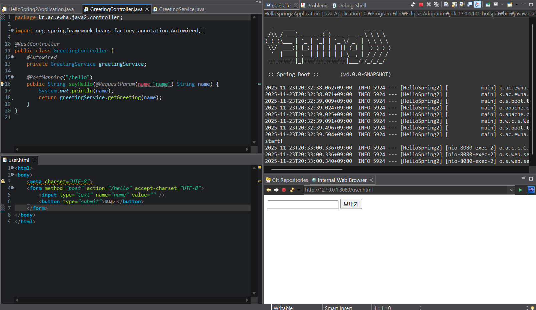Relaunch the application from Console toolbar

coord(413,4)
